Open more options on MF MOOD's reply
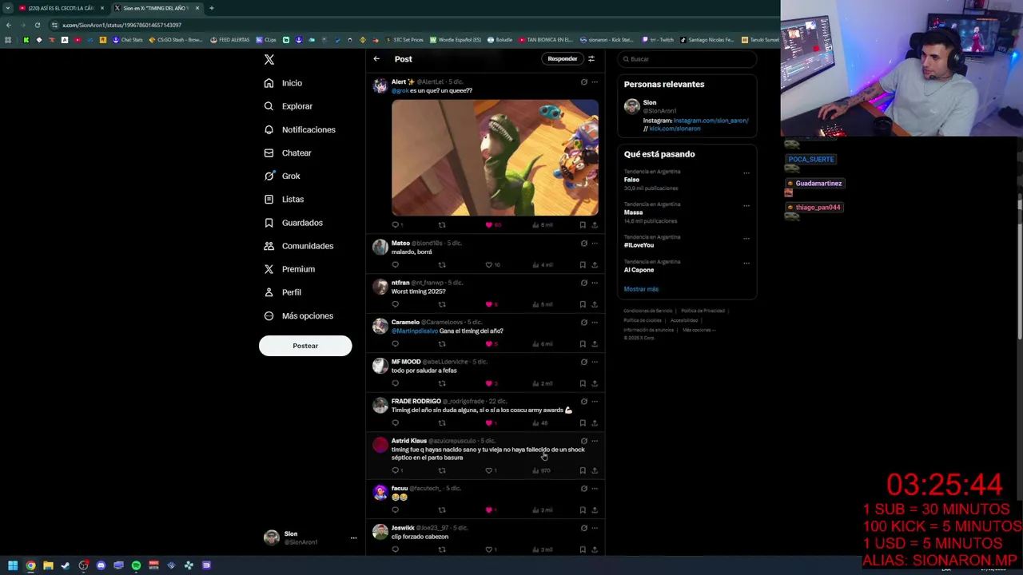1023x575 pixels. [x=595, y=362]
